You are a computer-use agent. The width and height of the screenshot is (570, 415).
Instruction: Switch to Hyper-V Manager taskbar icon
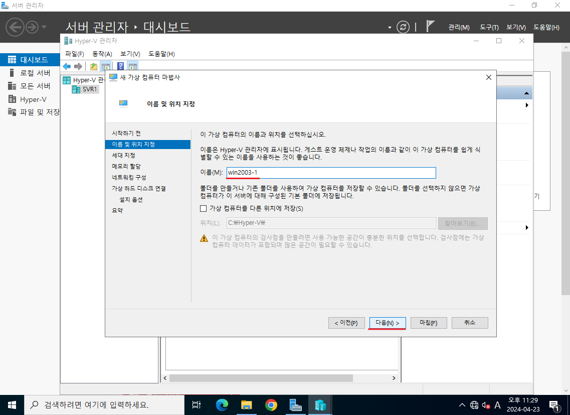pos(320,405)
